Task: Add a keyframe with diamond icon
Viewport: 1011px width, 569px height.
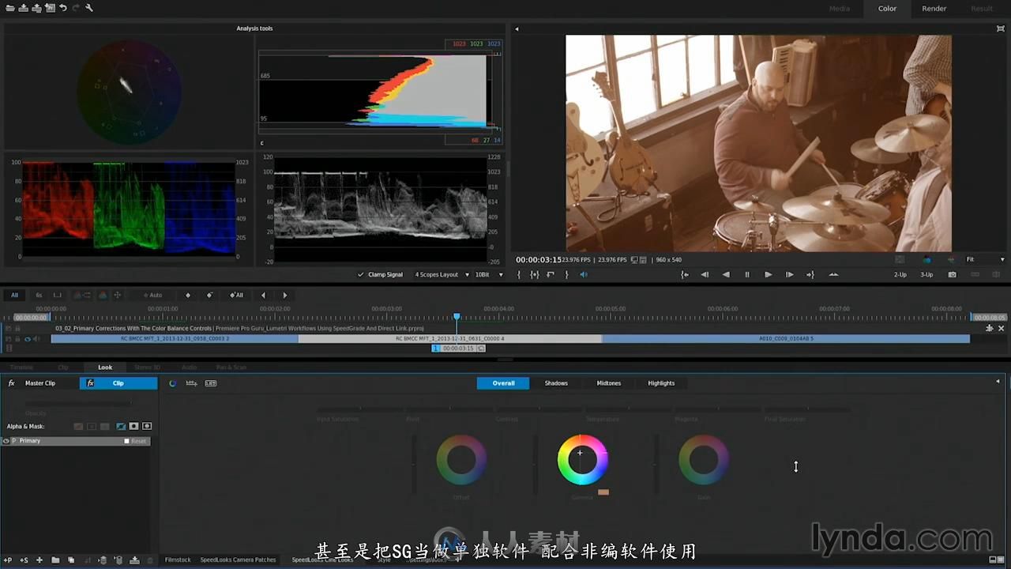Action: (188, 295)
